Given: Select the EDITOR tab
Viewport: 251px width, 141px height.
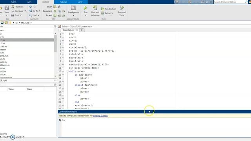Looking at the screenshot, I should [x=45, y=2].
